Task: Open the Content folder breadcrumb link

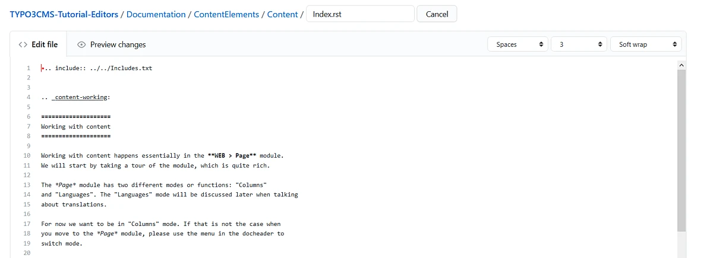Action: tap(282, 14)
